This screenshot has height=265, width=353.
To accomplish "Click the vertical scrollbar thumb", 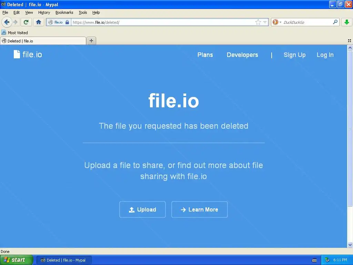I will click(350, 128).
